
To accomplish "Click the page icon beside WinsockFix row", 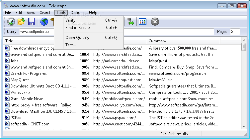I will tap(7, 92).
